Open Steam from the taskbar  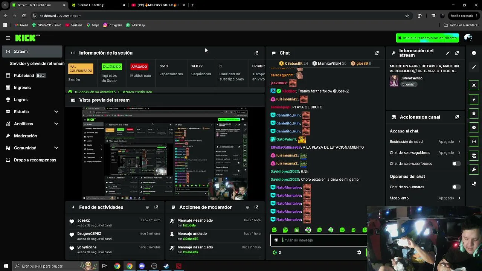click(x=166, y=266)
